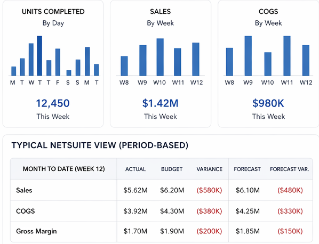Click the W9 bar in Sales chart

pos(143,60)
